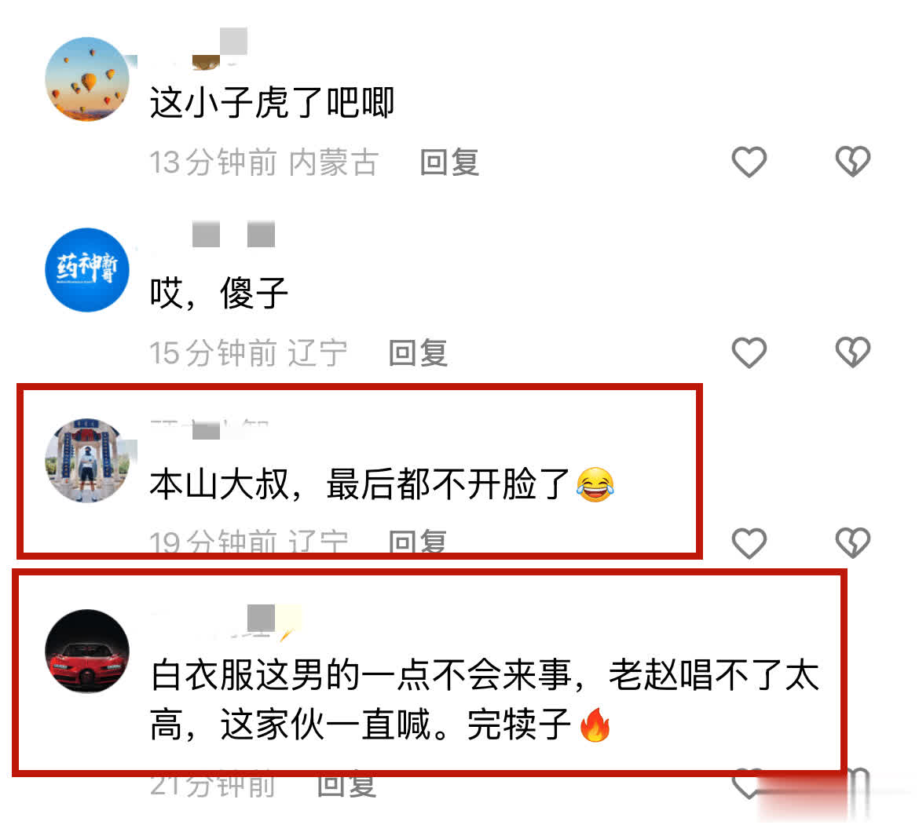Reply to the 内蒙古 comment from 13分钟前
The width and height of the screenshot is (919, 825).
449,162
